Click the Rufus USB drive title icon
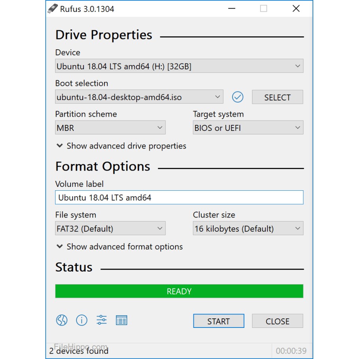Screen dimensions: 359x359 (x=52, y=9)
